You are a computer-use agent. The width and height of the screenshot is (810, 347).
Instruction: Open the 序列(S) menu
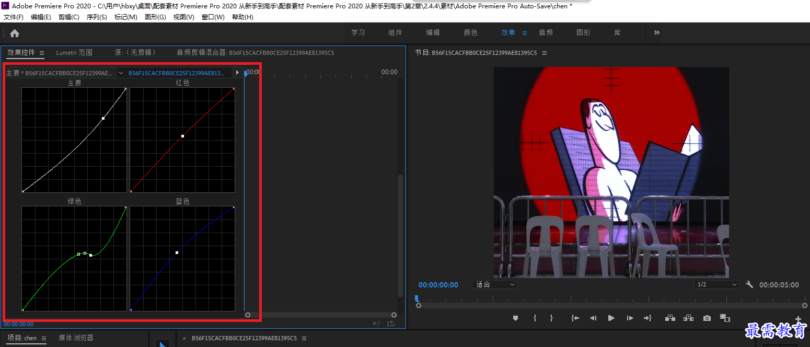97,17
